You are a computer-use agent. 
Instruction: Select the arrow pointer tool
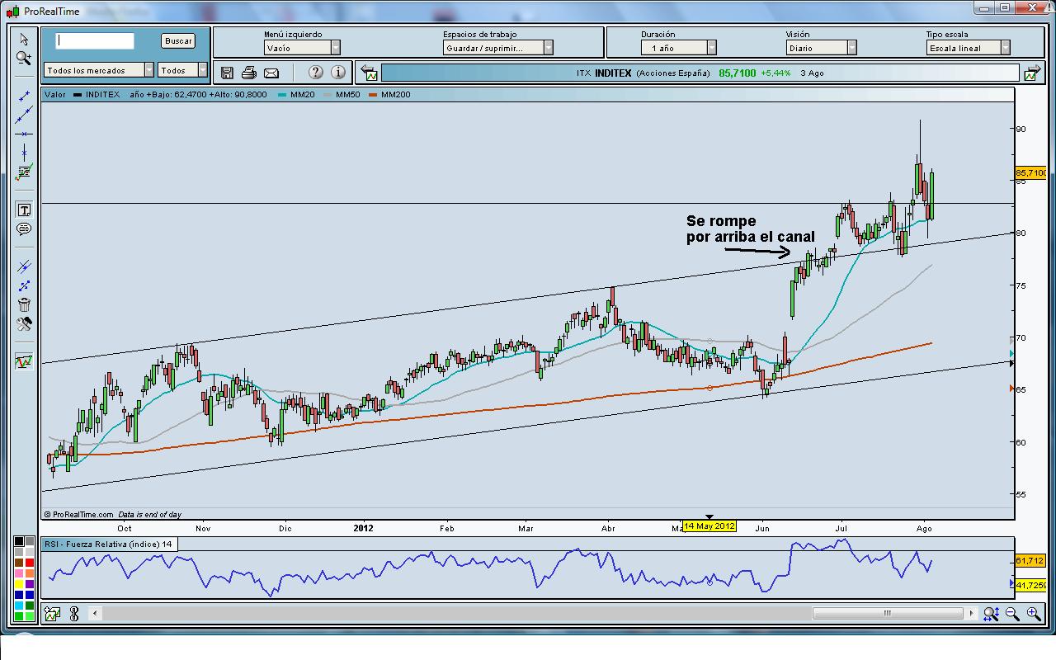click(24, 39)
